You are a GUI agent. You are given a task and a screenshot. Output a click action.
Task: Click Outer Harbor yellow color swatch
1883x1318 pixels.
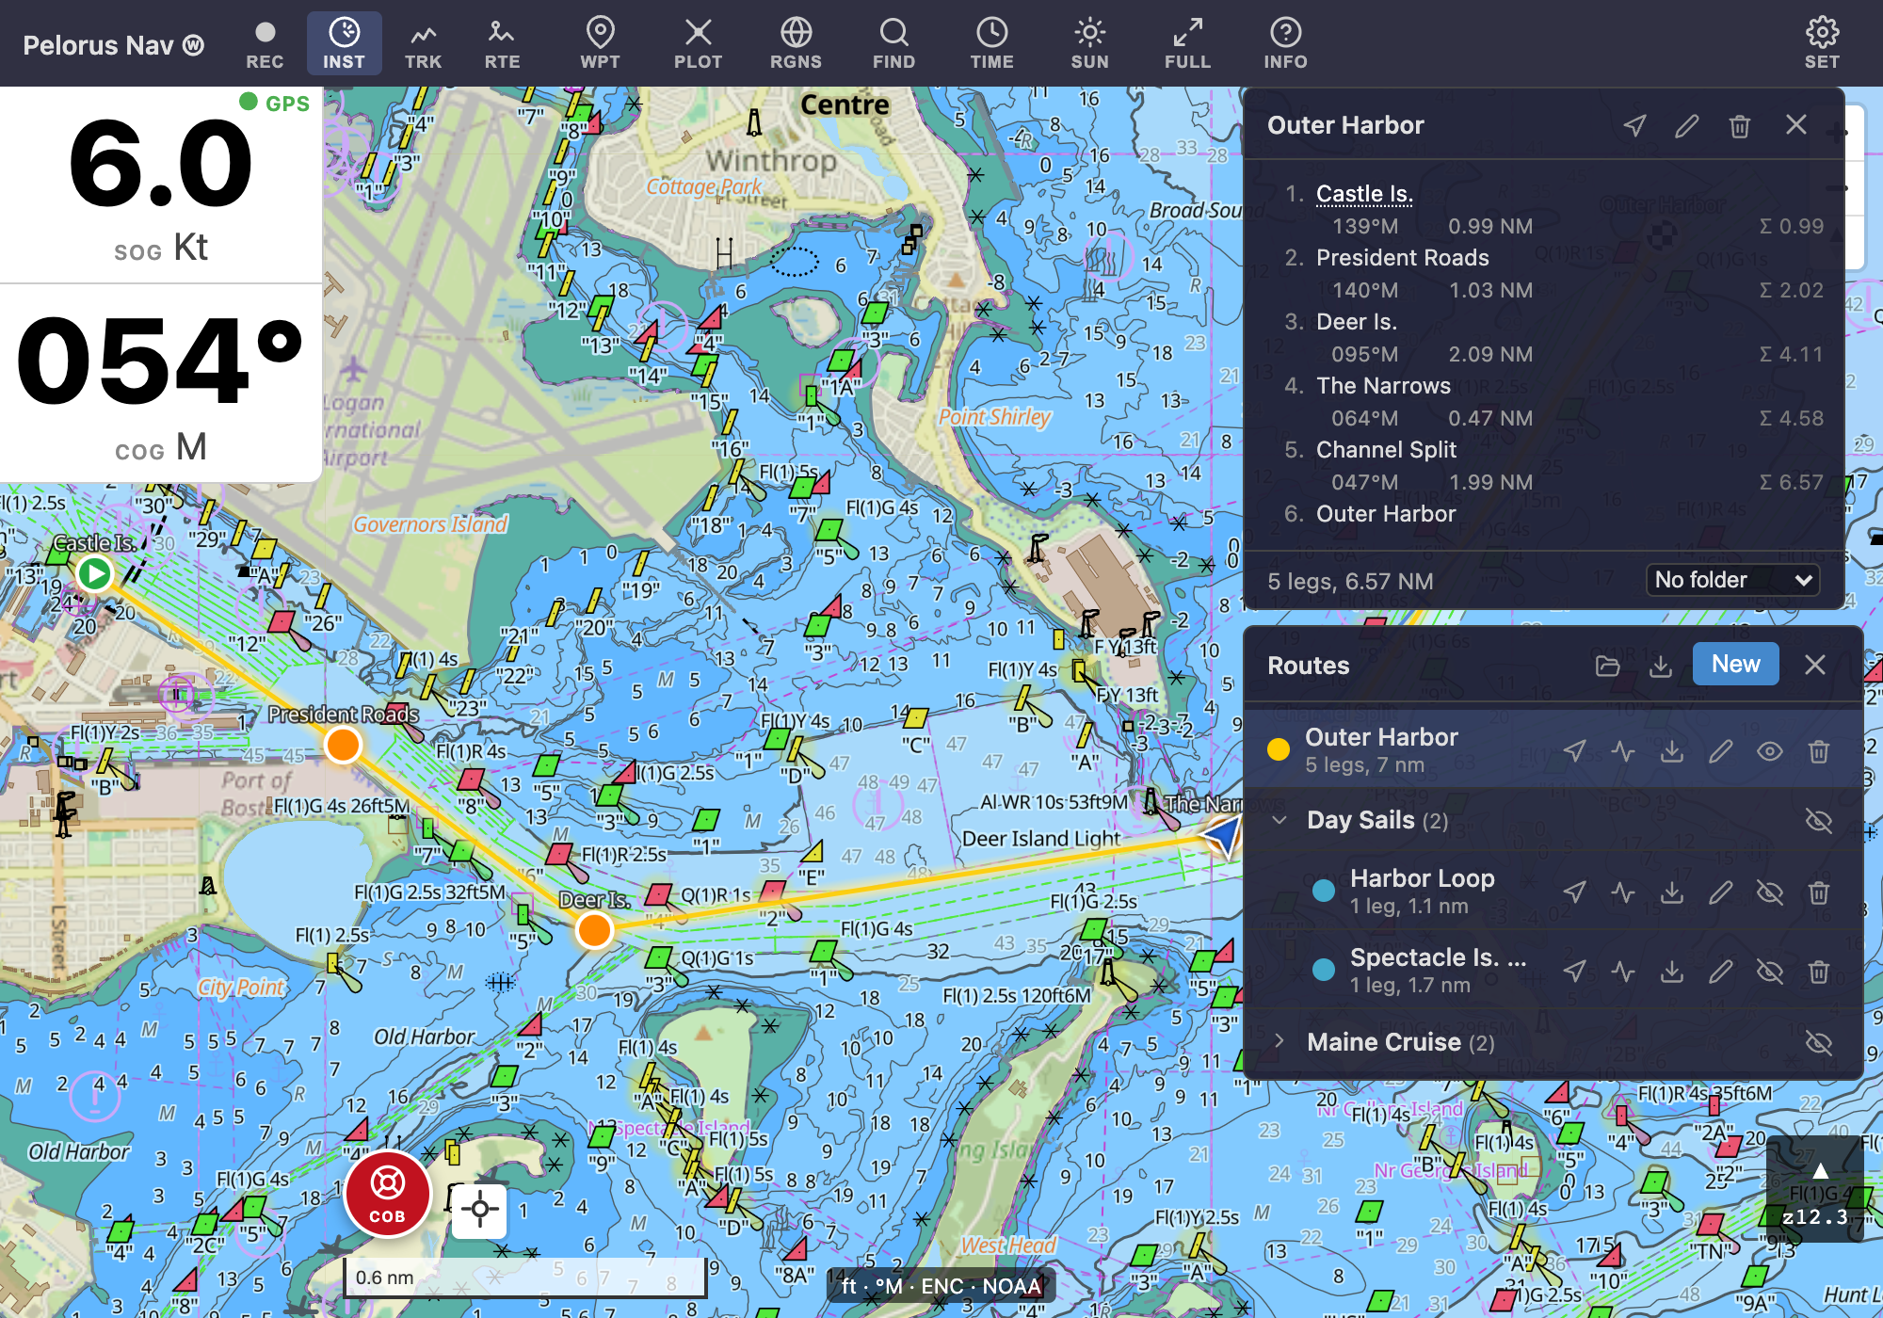1279,749
